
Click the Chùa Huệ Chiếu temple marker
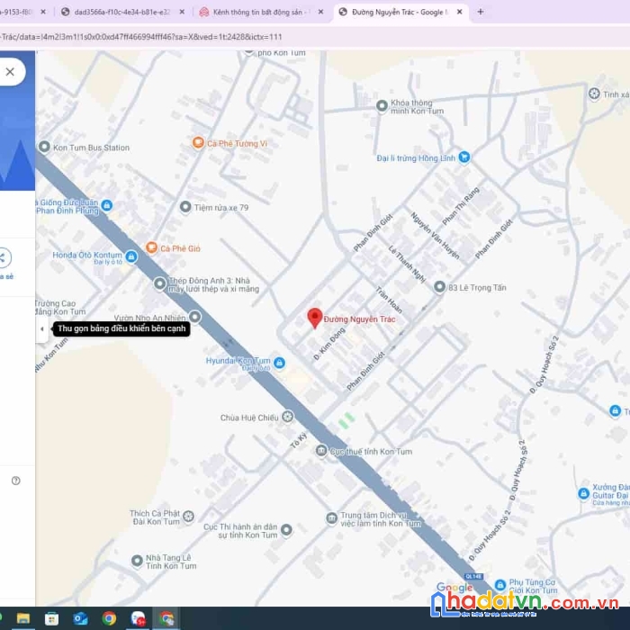coord(287,417)
